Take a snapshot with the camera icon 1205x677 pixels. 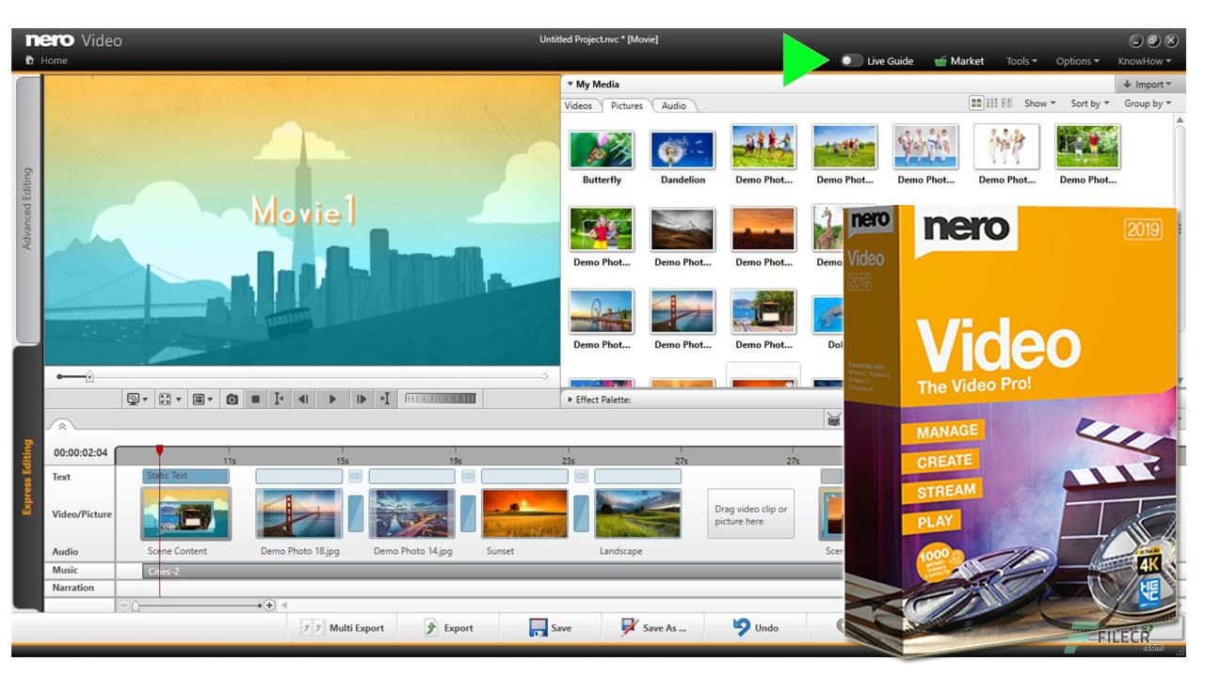231,398
